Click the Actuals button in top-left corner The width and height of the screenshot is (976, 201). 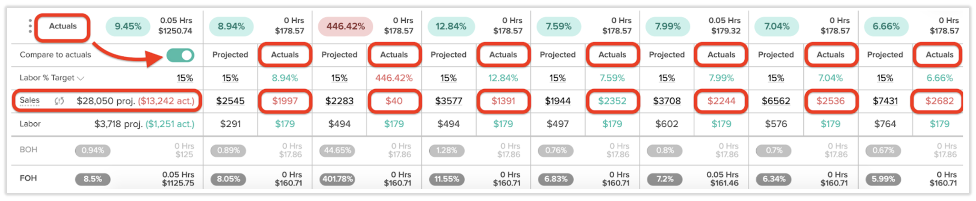click(63, 26)
